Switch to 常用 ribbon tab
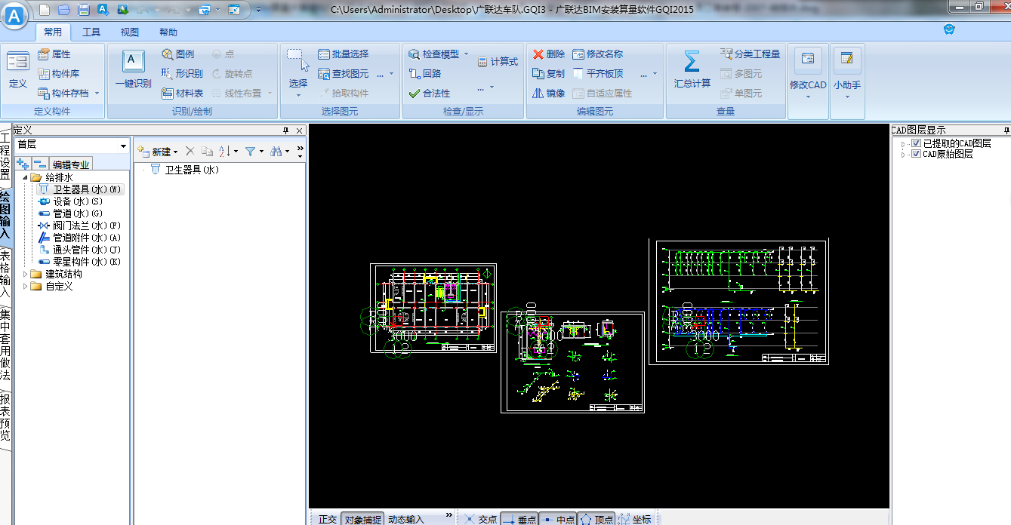Viewport: 1011px width, 525px height. pyautogui.click(x=53, y=32)
